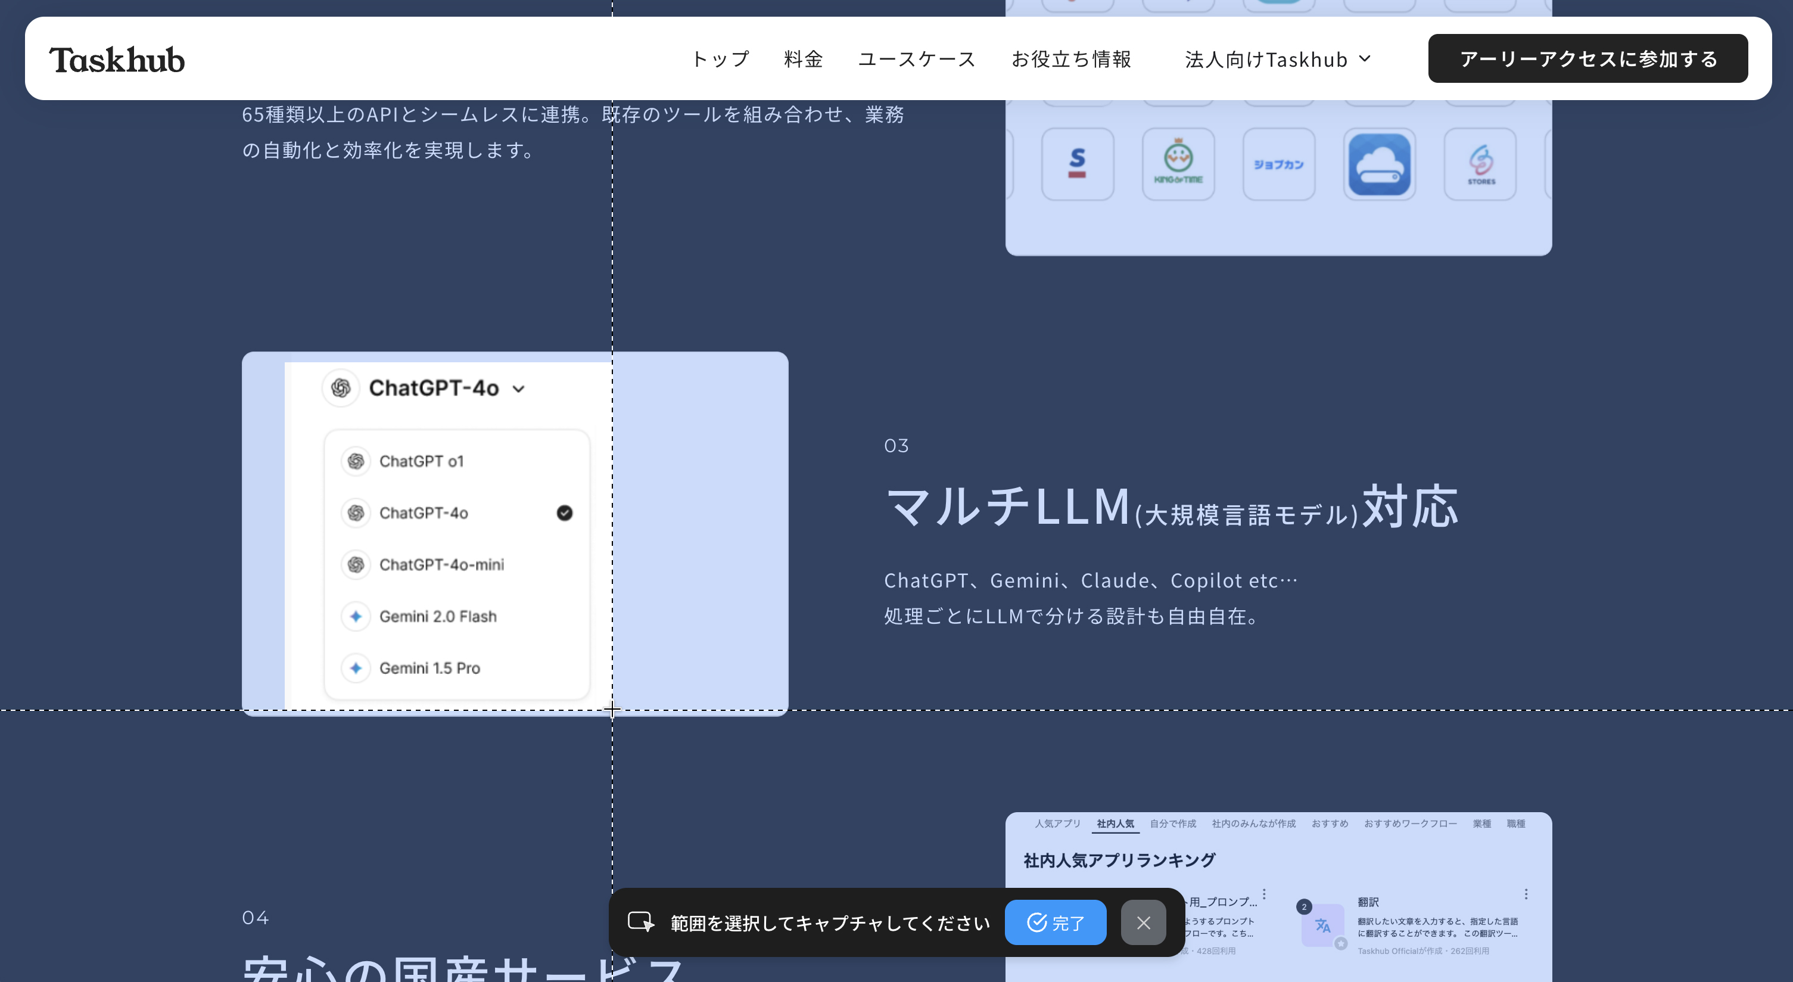
Task: Open the ユースケース menu item
Action: 917,59
